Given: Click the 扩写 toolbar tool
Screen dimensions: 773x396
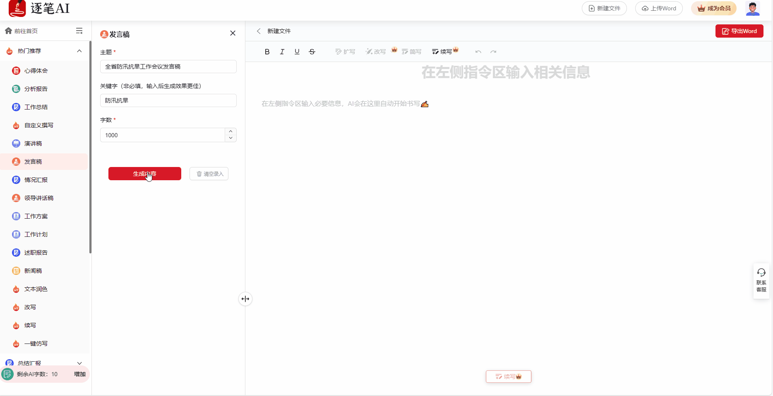Looking at the screenshot, I should pyautogui.click(x=345, y=52).
